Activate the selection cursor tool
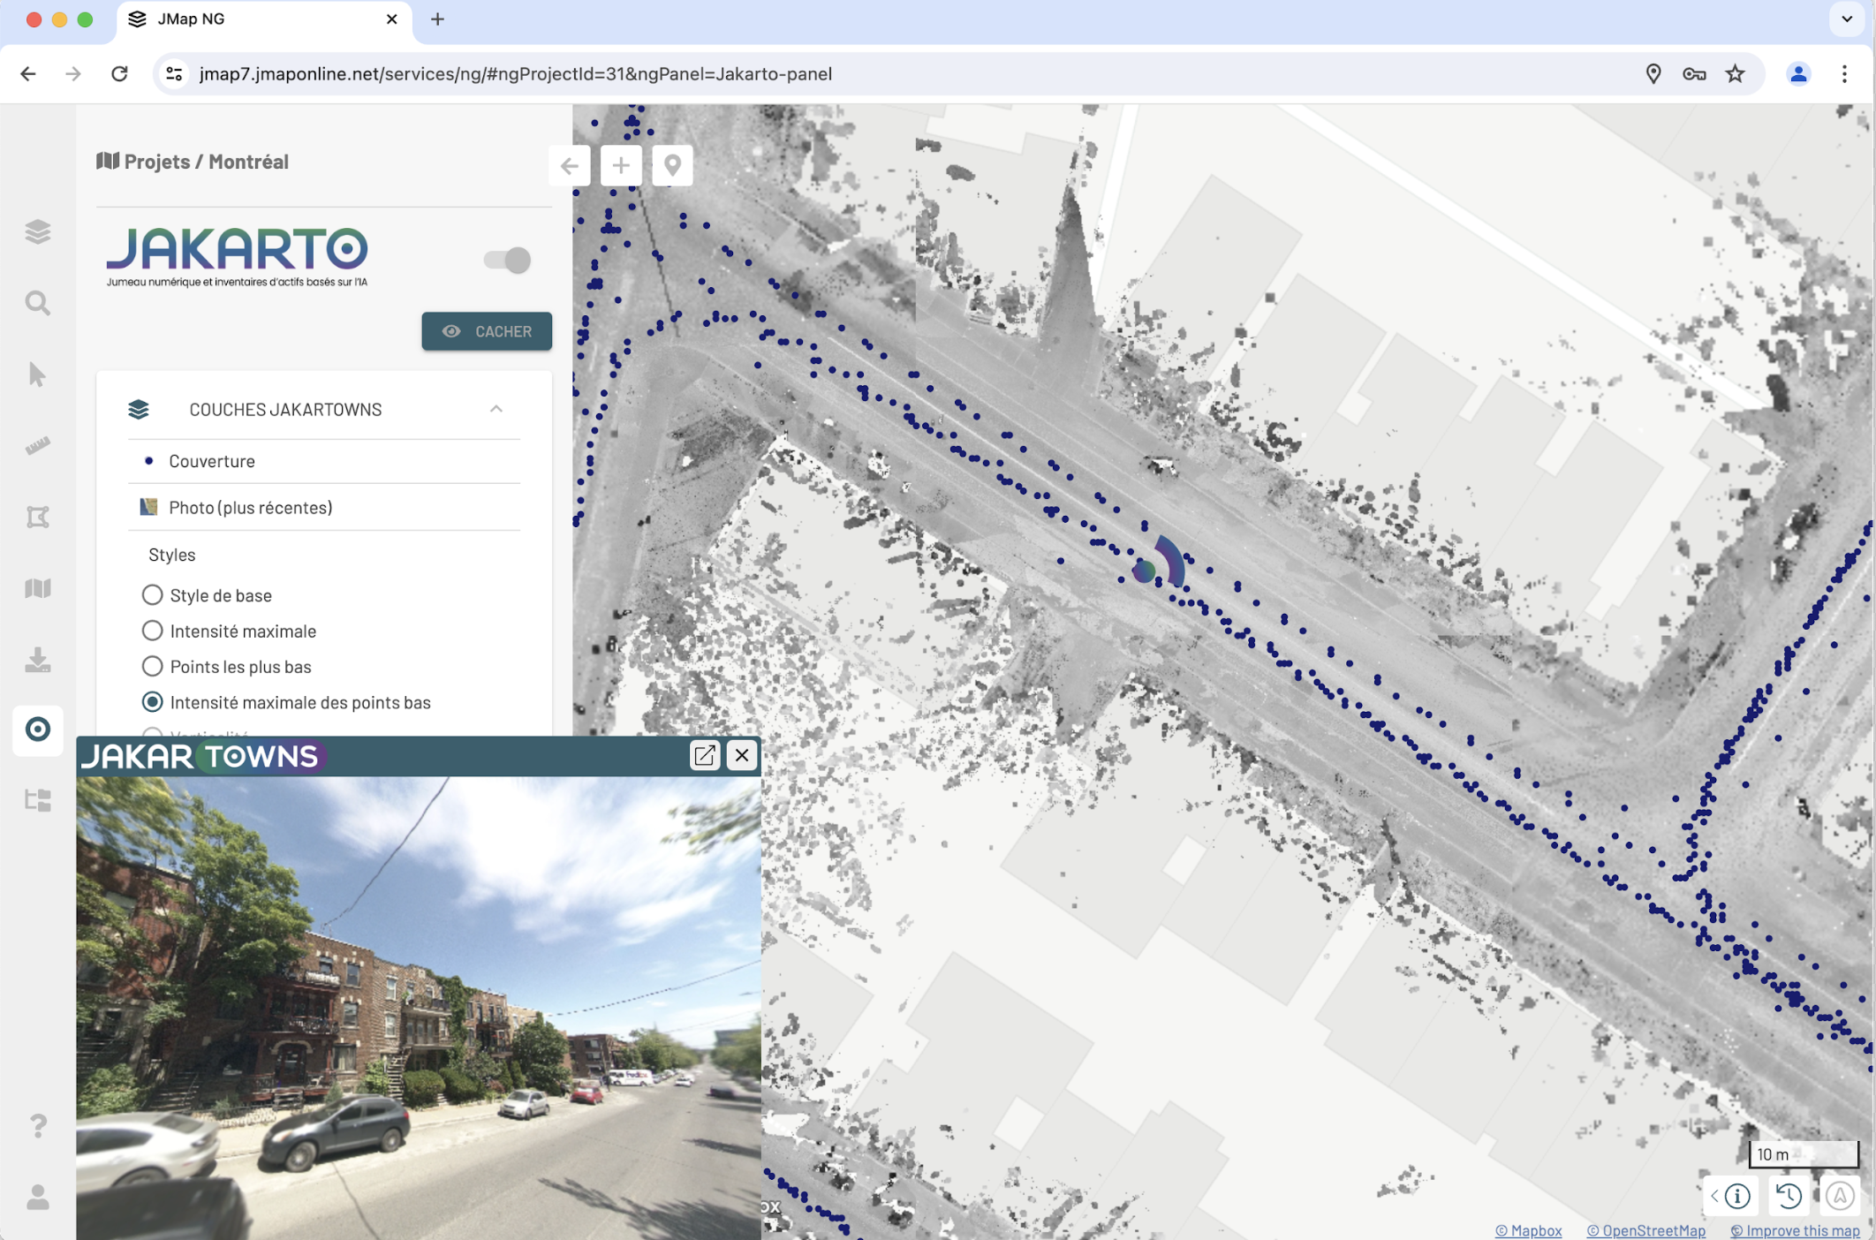This screenshot has height=1240, width=1876. [37, 374]
